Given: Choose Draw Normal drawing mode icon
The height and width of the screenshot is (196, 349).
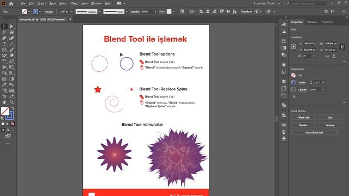Looking at the screenshot, I should point(3,130).
